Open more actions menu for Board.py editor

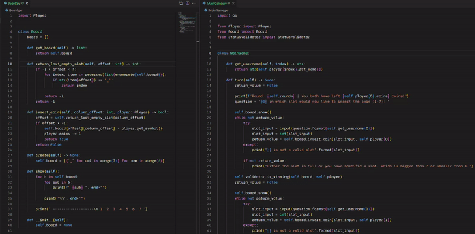click(x=194, y=4)
